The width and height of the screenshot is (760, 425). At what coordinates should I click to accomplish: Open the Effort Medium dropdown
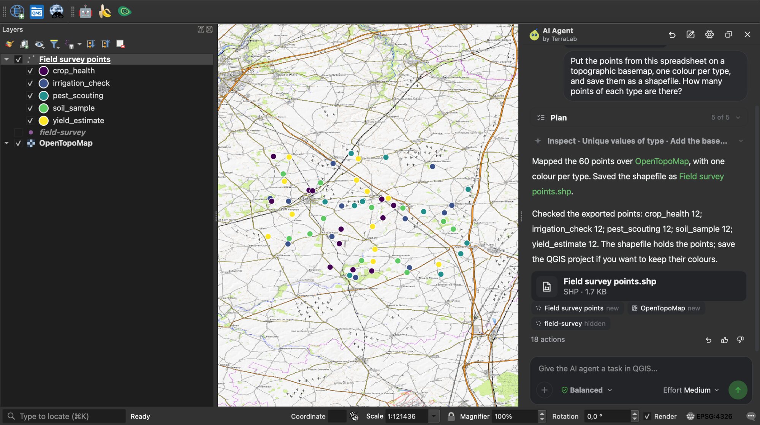[x=691, y=390]
